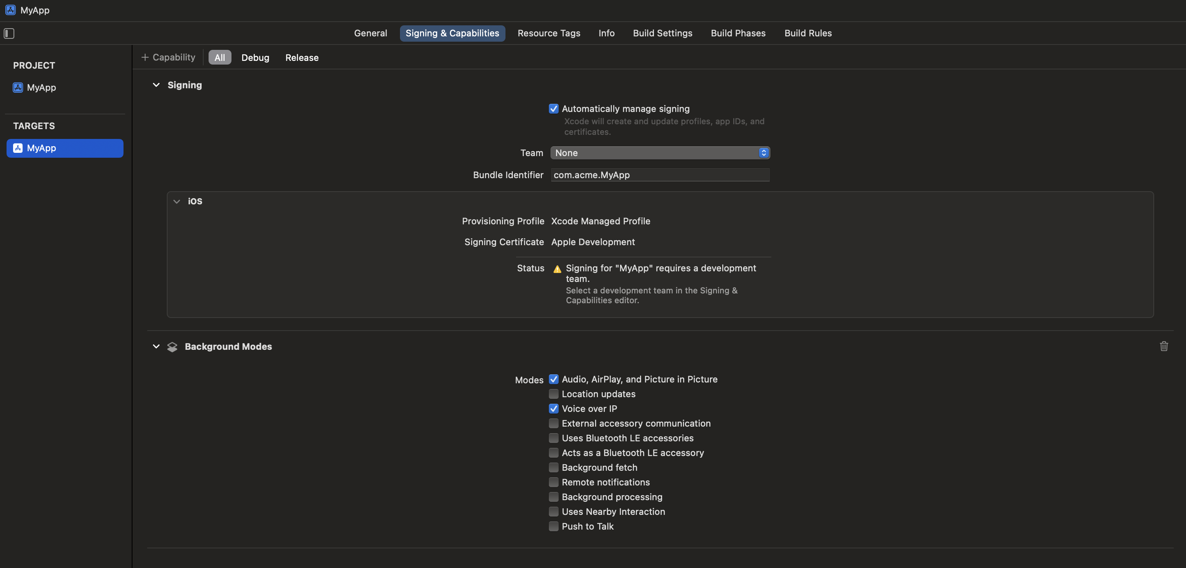Collapse the iOS signing subsection
This screenshot has width=1186, height=568.
pyautogui.click(x=177, y=201)
